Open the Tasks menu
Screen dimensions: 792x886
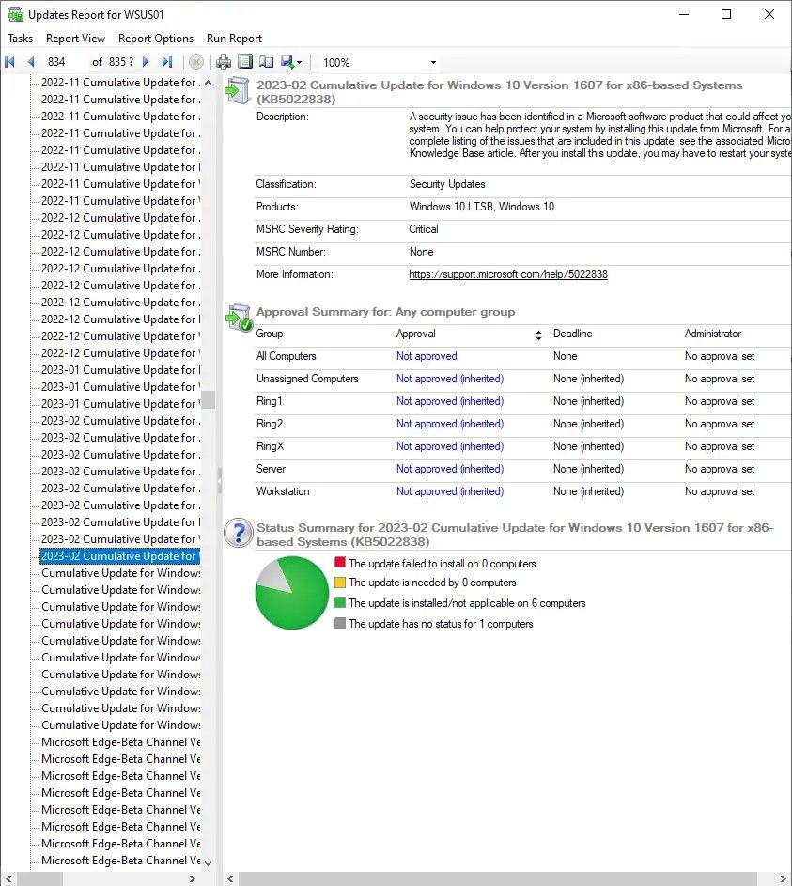[x=20, y=39]
